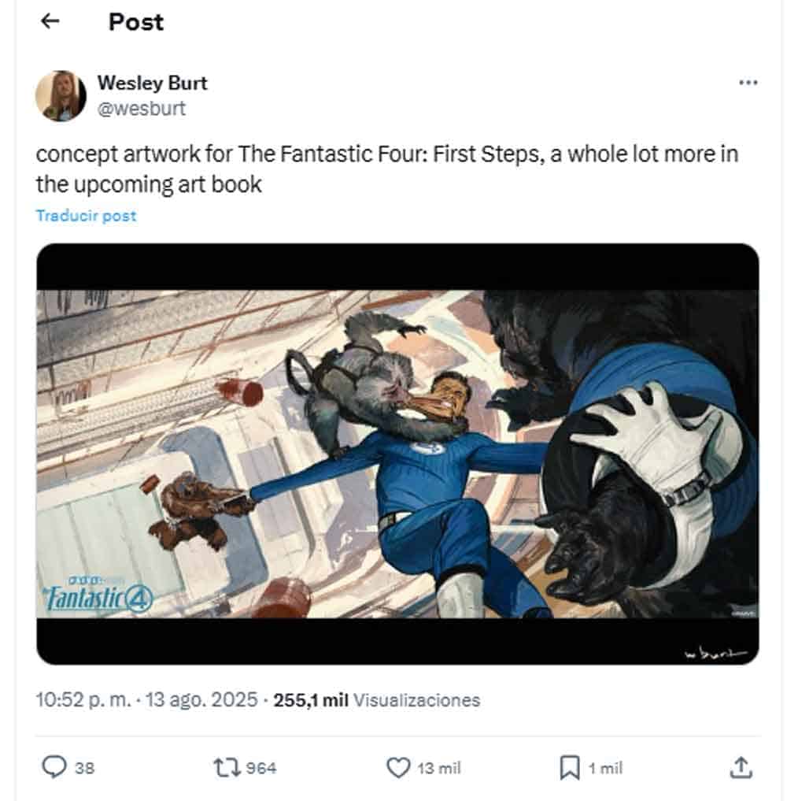Click the reply speech bubble icon

coord(54,767)
